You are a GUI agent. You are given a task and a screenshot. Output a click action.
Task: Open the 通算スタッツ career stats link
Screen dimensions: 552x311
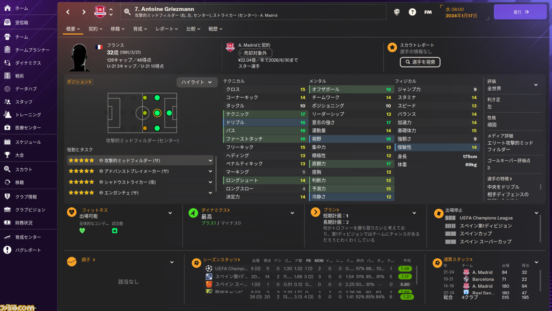tap(458, 260)
